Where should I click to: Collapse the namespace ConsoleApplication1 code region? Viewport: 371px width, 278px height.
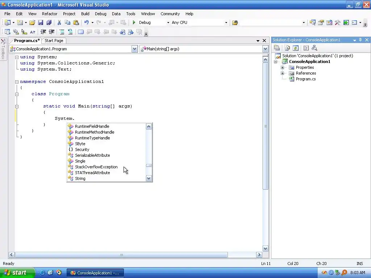coord(17,82)
